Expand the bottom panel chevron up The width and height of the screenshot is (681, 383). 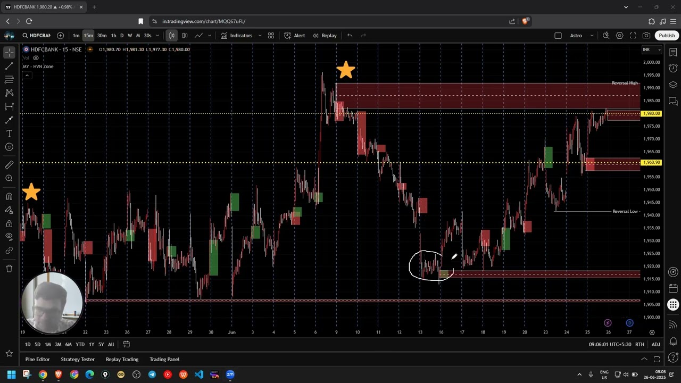tap(644, 359)
